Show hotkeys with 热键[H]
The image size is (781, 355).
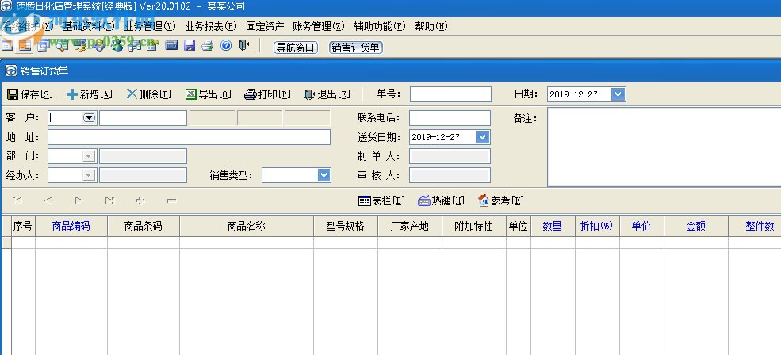click(x=442, y=200)
